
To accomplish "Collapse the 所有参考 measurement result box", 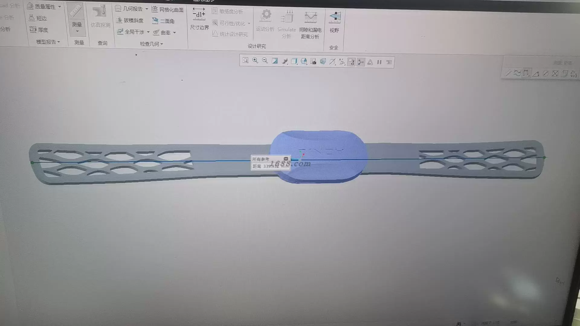I will tap(286, 159).
